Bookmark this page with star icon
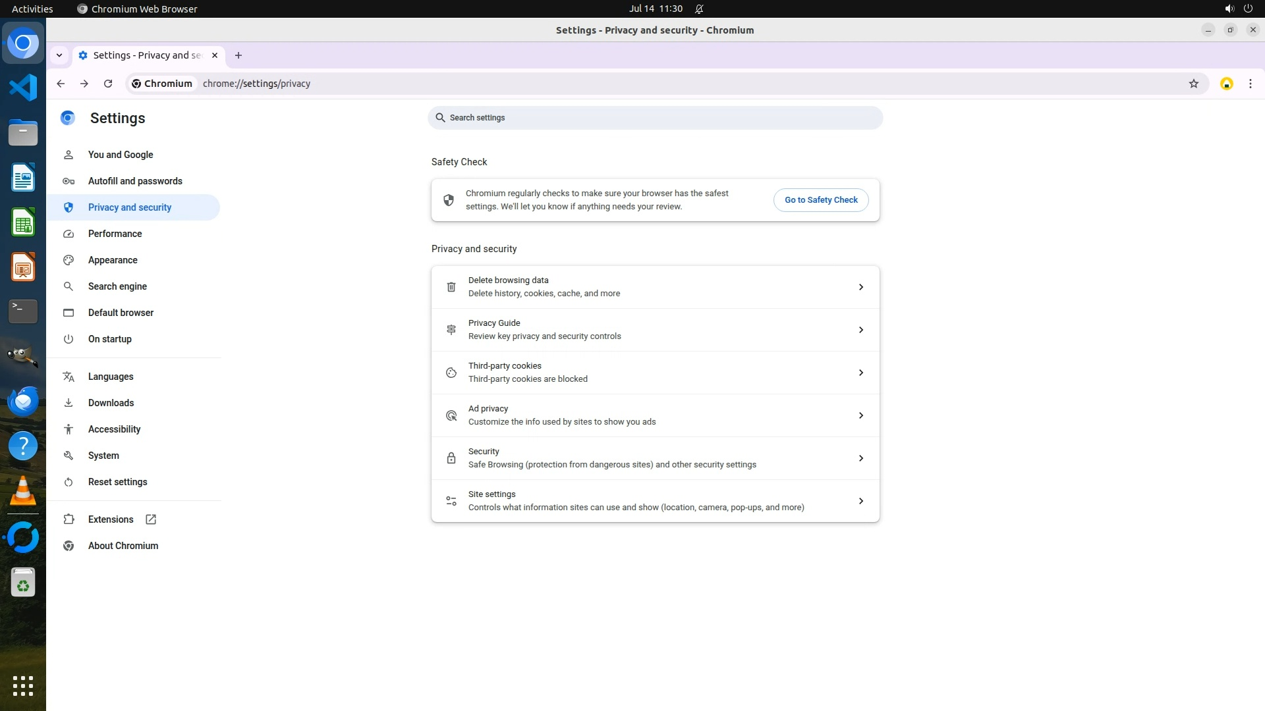 [1193, 84]
